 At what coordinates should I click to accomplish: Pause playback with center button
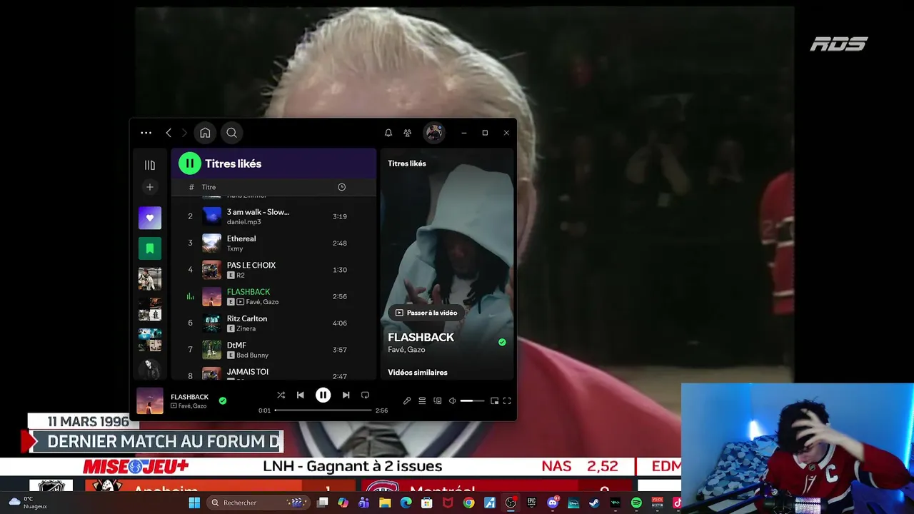[x=323, y=395]
